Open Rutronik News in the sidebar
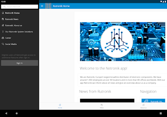The width and height of the screenshot is (167, 117). point(20,19)
